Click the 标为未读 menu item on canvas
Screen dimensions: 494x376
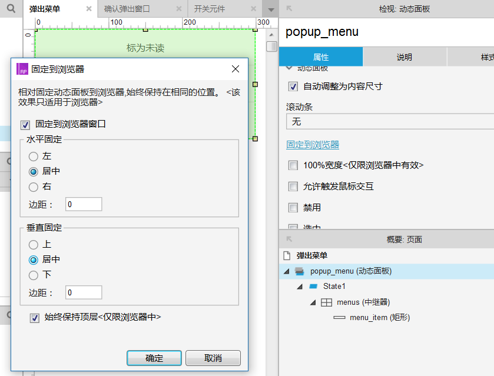click(x=145, y=48)
